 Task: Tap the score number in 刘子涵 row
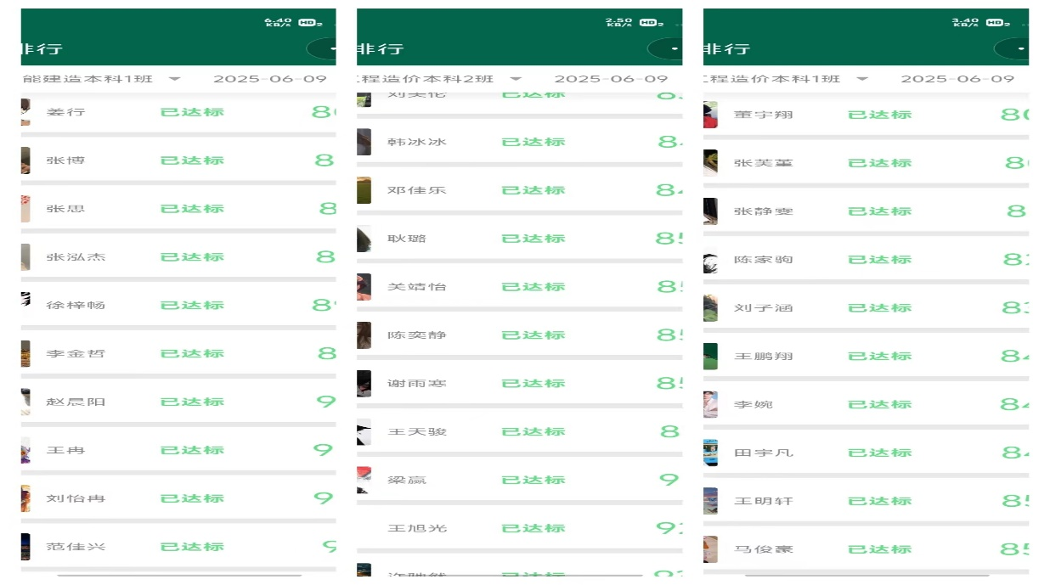(1015, 308)
